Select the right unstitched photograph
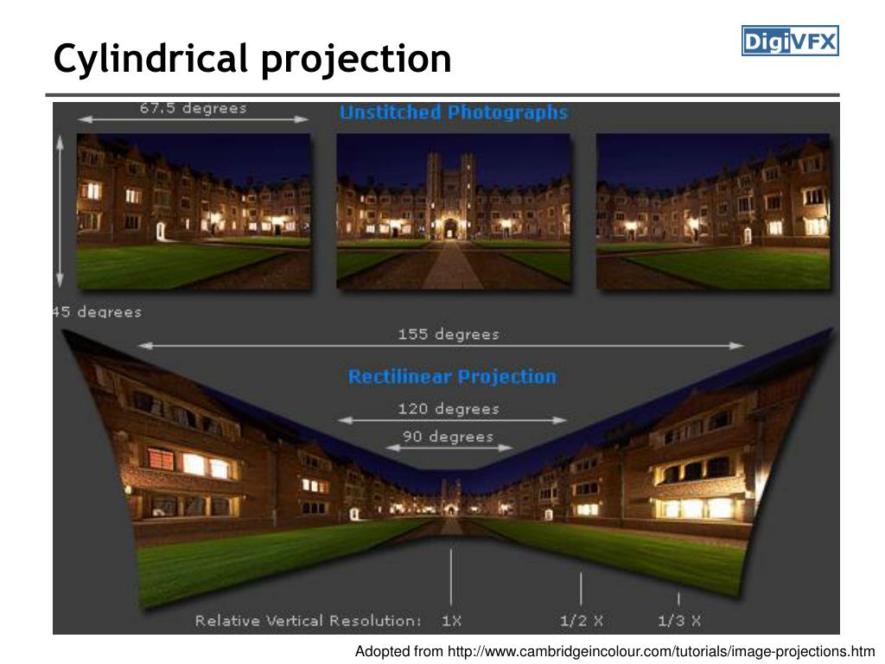 (713, 211)
